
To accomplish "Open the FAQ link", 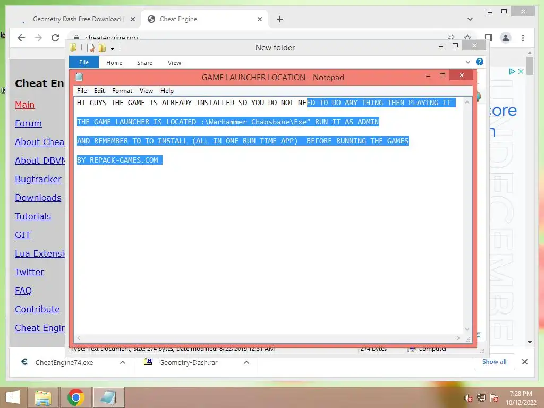I will 23,291.
